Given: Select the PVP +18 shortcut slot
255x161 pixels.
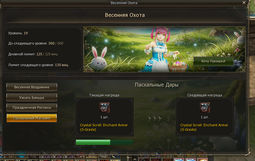Looking at the screenshot, I should pos(45,157).
